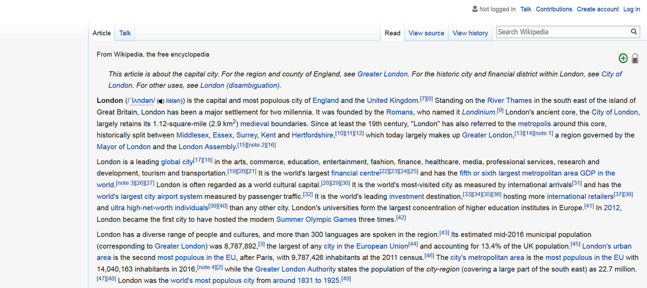The width and height of the screenshot is (647, 288).
Task: Play the London pronunciation speaker icon
Action: point(161,101)
